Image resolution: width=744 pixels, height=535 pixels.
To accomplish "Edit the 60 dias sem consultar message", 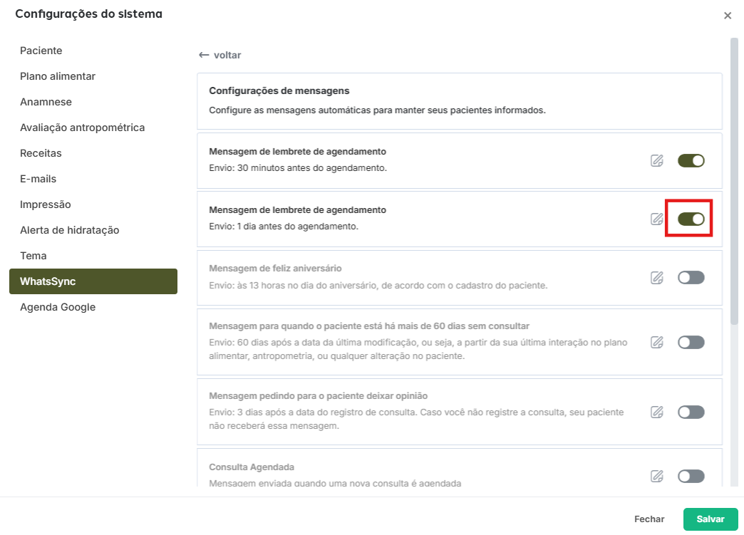I will (x=656, y=343).
